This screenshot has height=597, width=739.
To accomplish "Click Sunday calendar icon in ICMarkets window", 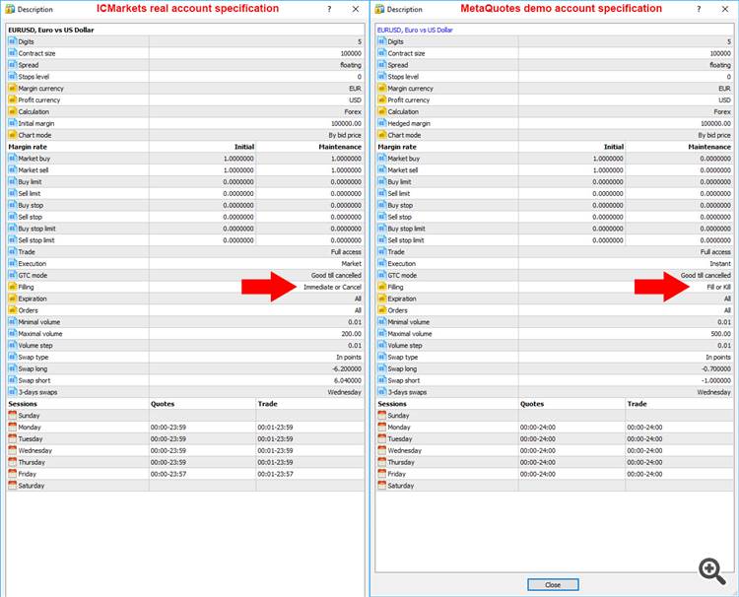I will click(x=12, y=415).
